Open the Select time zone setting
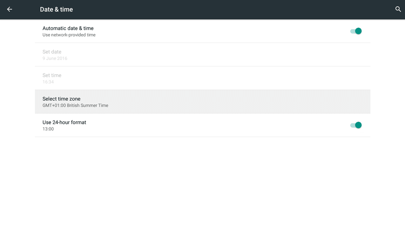 pos(202,102)
